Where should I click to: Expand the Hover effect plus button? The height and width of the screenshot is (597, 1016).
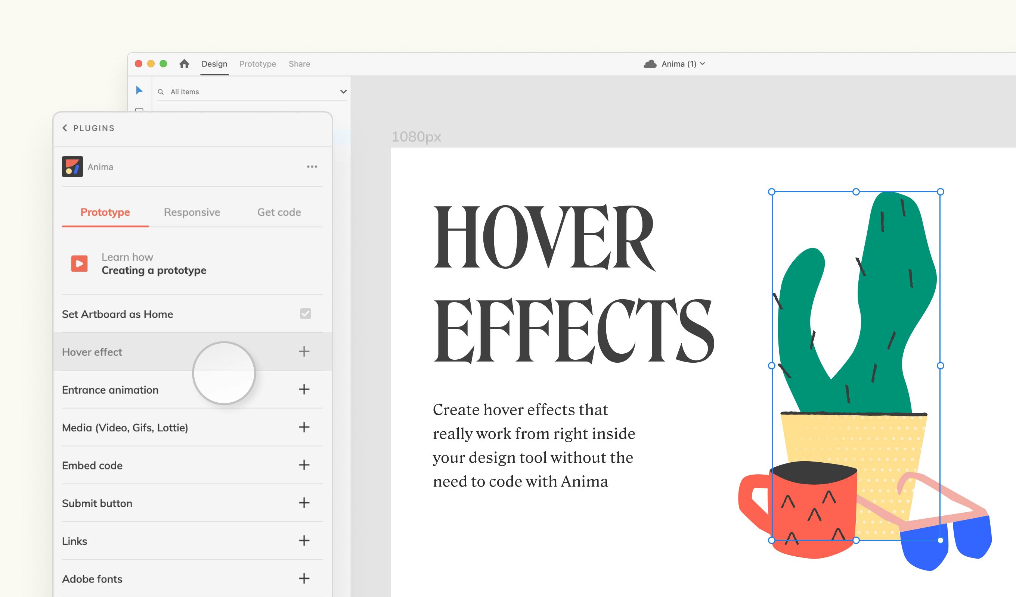pos(304,351)
